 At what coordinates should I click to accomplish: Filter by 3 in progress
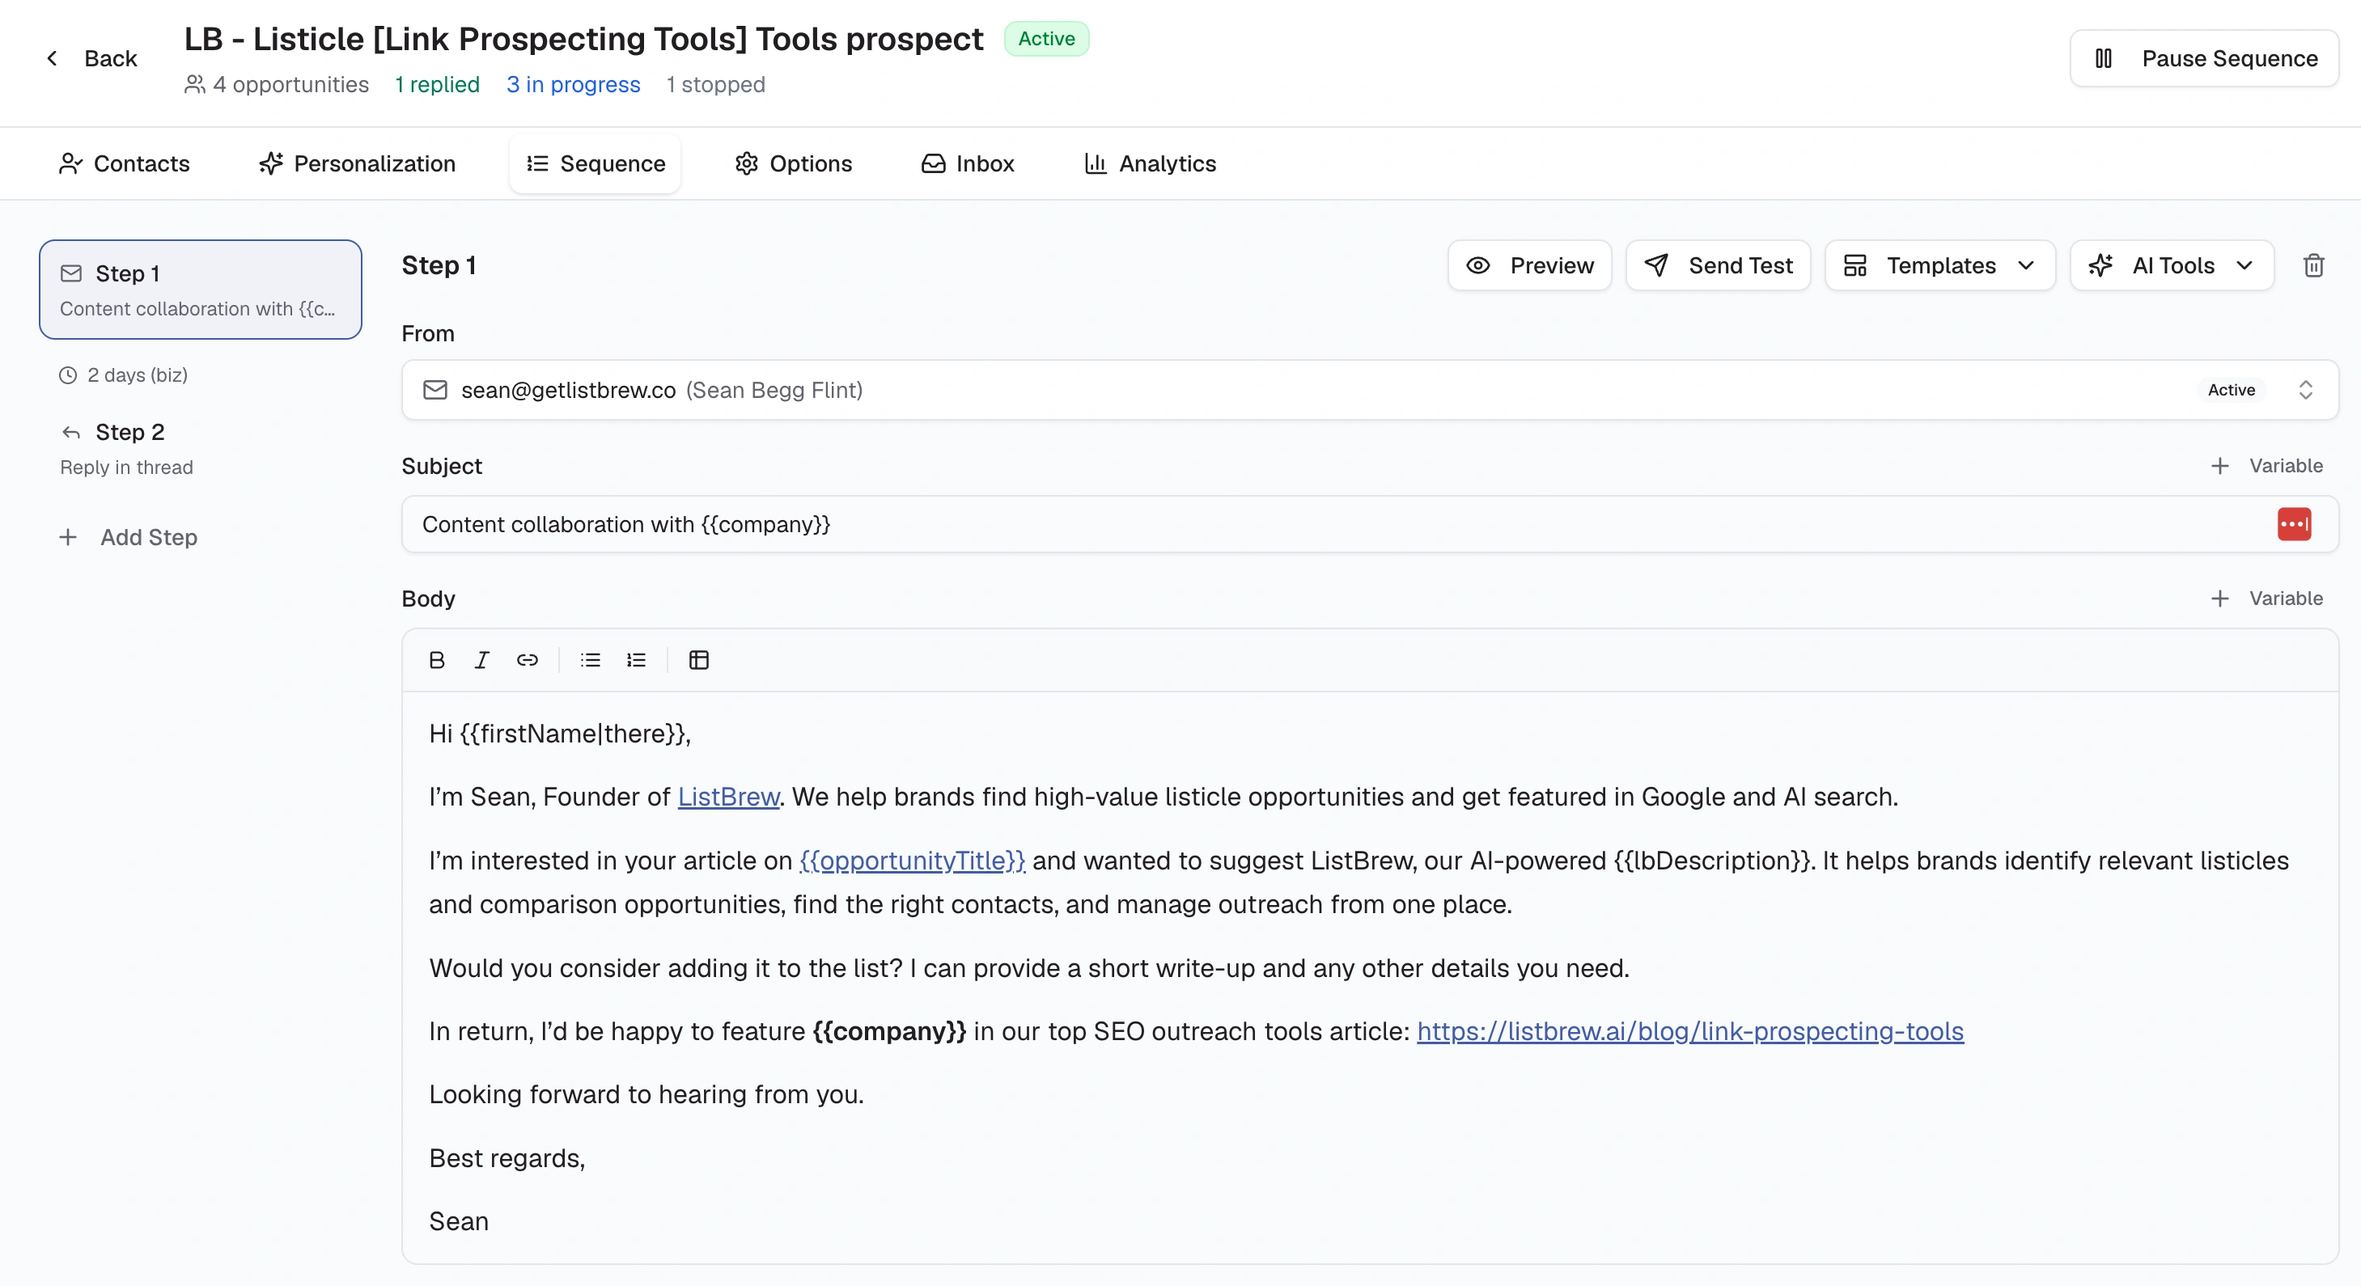[574, 84]
